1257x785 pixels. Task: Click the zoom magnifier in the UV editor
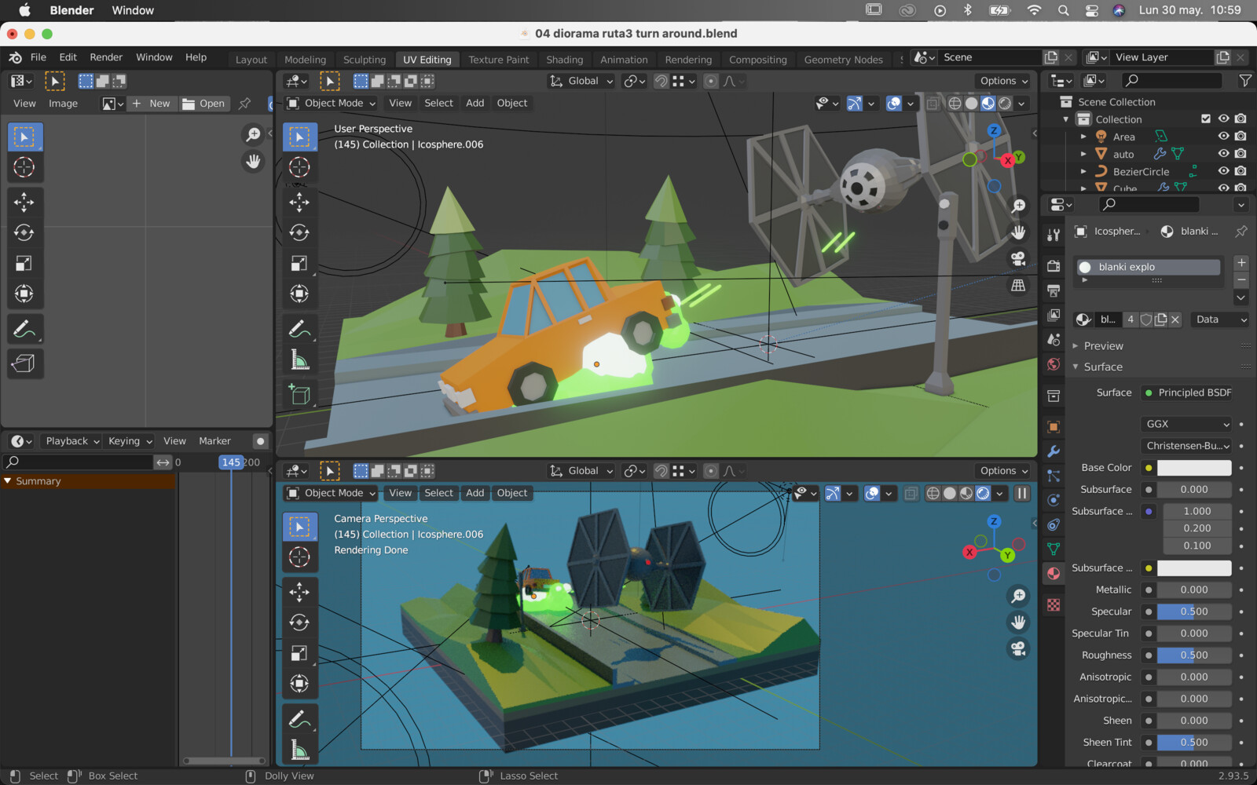coord(253,135)
